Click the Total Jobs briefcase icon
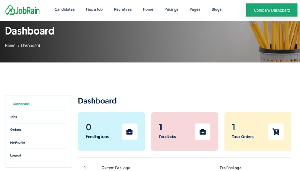This screenshot has height=171, width=300. 203,132
